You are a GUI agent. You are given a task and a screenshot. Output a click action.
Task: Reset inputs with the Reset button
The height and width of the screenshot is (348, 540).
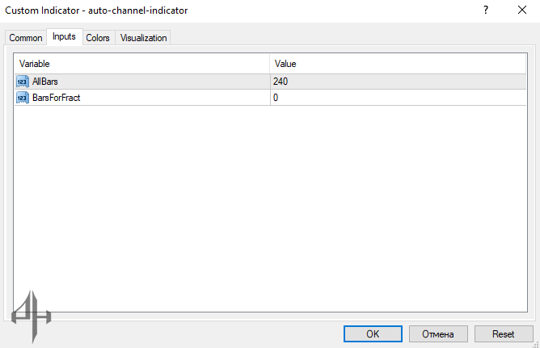point(503,333)
